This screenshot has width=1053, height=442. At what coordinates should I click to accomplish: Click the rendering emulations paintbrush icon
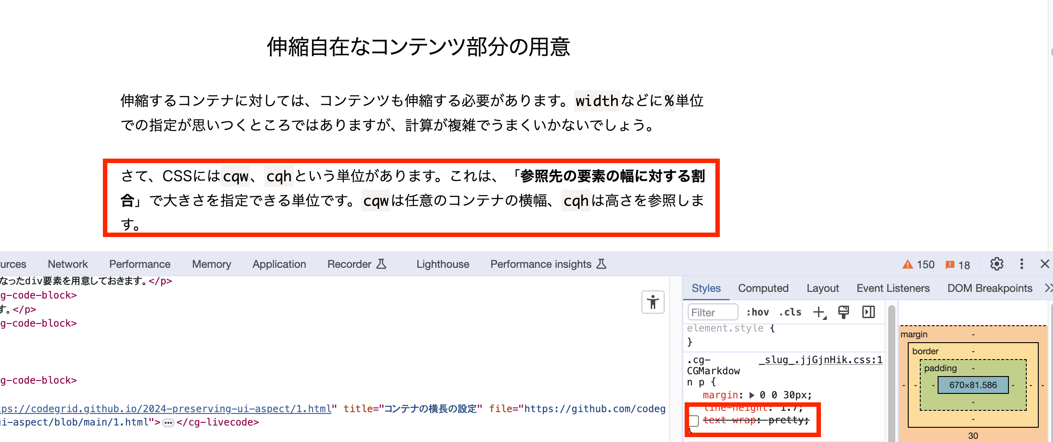843,311
